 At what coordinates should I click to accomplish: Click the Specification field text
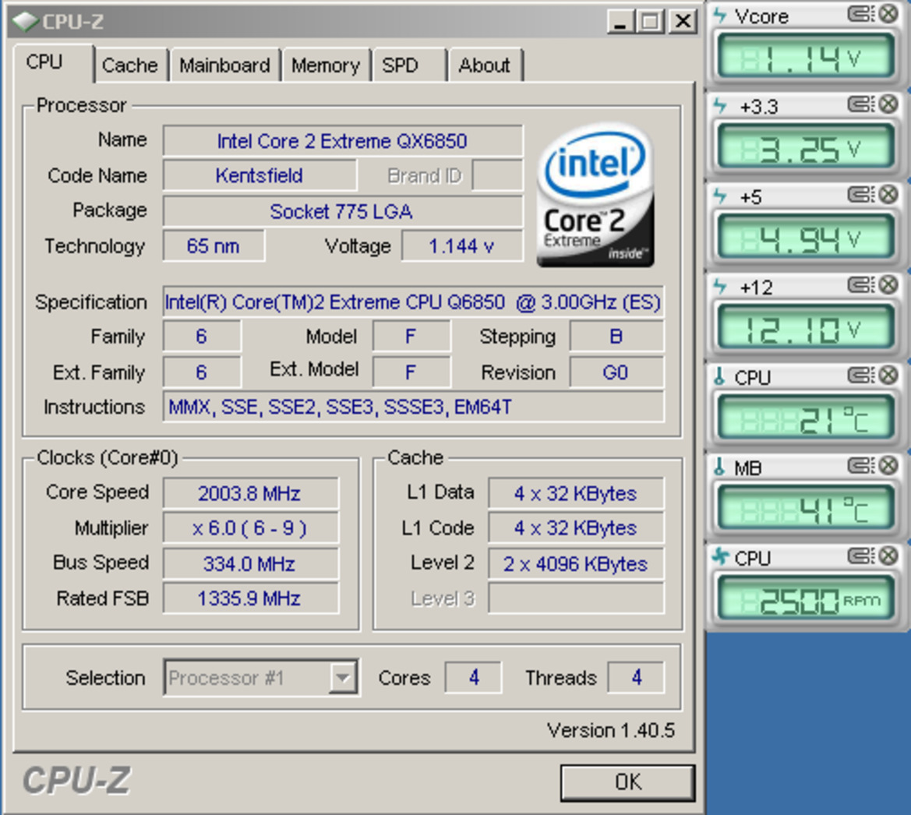[413, 302]
